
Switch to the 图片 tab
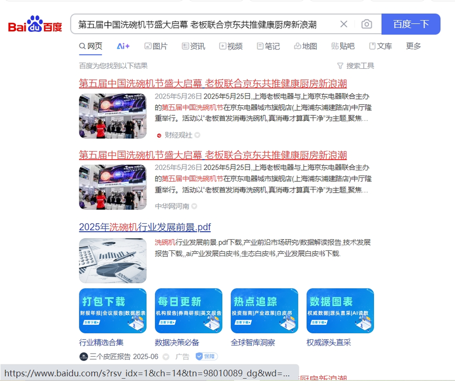tap(156, 46)
